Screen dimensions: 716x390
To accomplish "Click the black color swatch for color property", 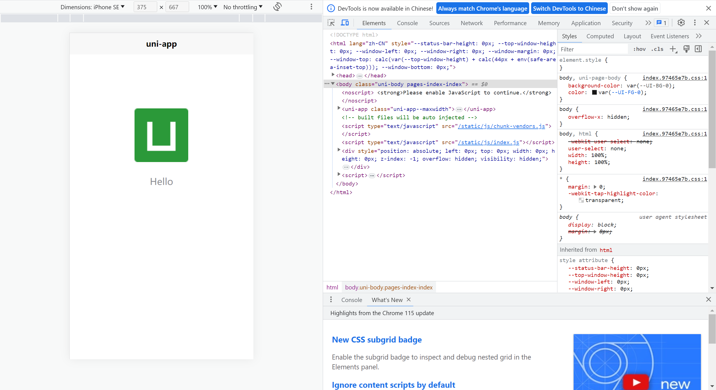I will coord(595,92).
